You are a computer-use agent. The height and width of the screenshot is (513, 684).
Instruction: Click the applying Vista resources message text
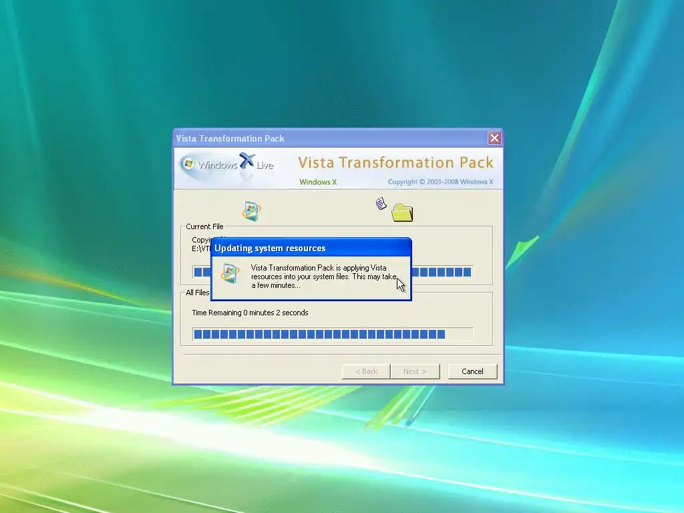pyautogui.click(x=323, y=277)
